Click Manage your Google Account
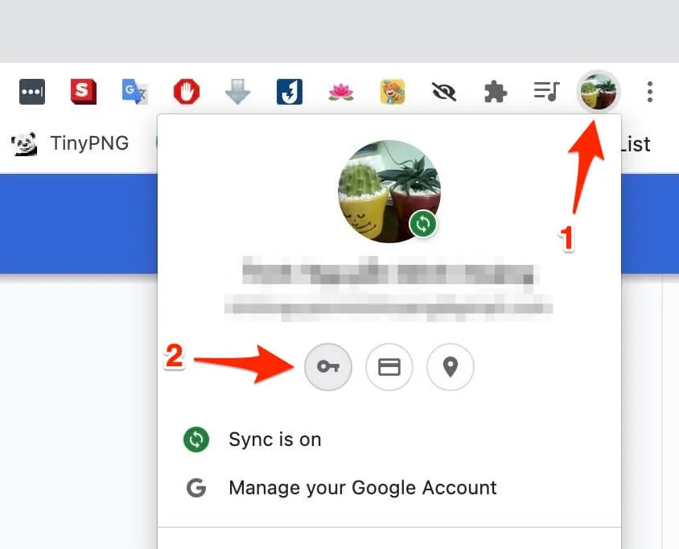 coord(362,487)
